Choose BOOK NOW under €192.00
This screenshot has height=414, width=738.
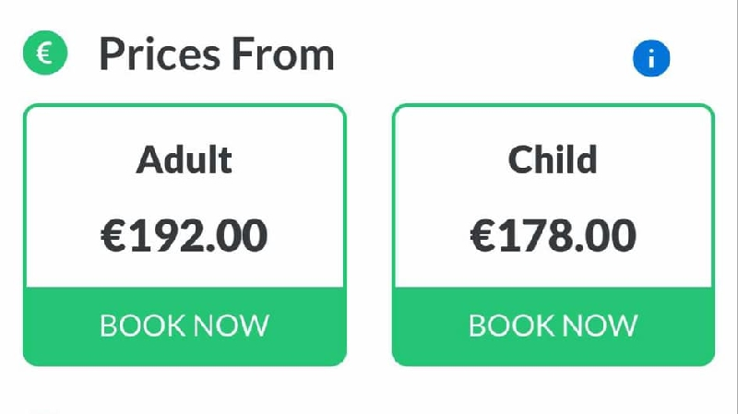[184, 325]
